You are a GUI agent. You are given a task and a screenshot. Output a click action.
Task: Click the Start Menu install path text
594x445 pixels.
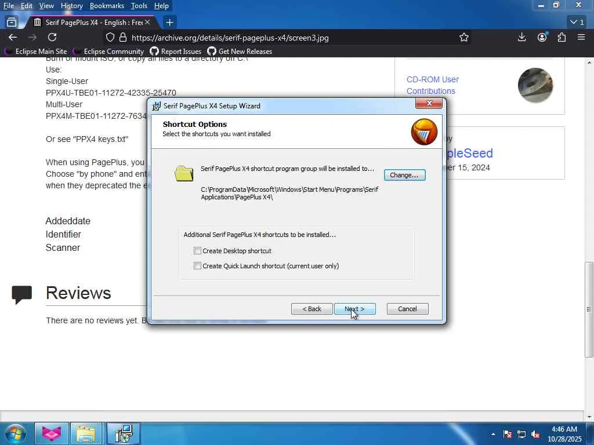289,193
